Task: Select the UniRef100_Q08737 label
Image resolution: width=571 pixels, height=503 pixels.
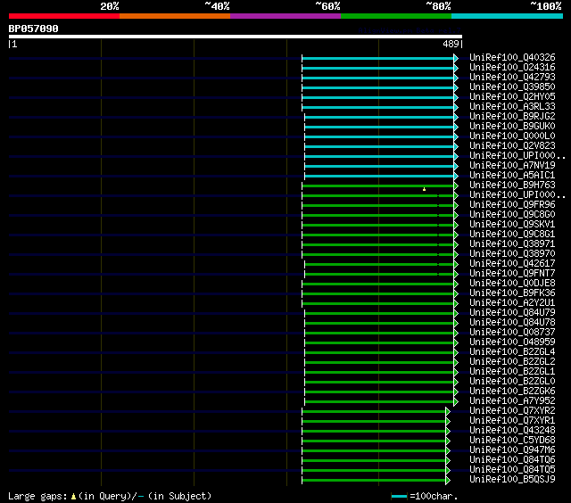Action: 512,333
